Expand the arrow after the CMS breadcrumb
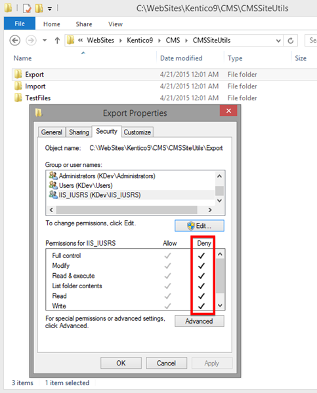The height and width of the screenshot is (393, 317). pyautogui.click(x=186, y=41)
